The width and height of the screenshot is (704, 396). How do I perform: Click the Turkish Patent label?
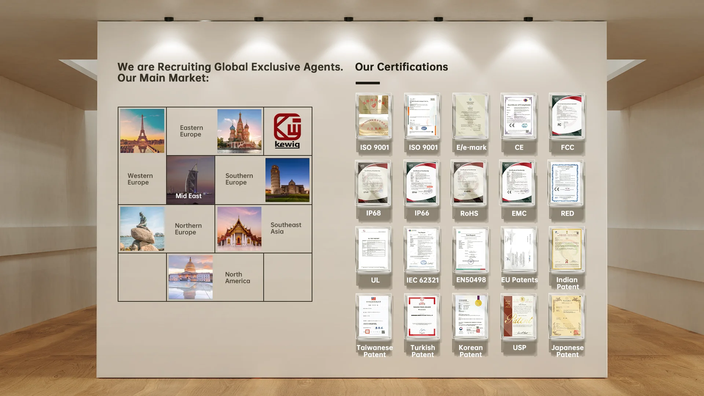[422, 351]
